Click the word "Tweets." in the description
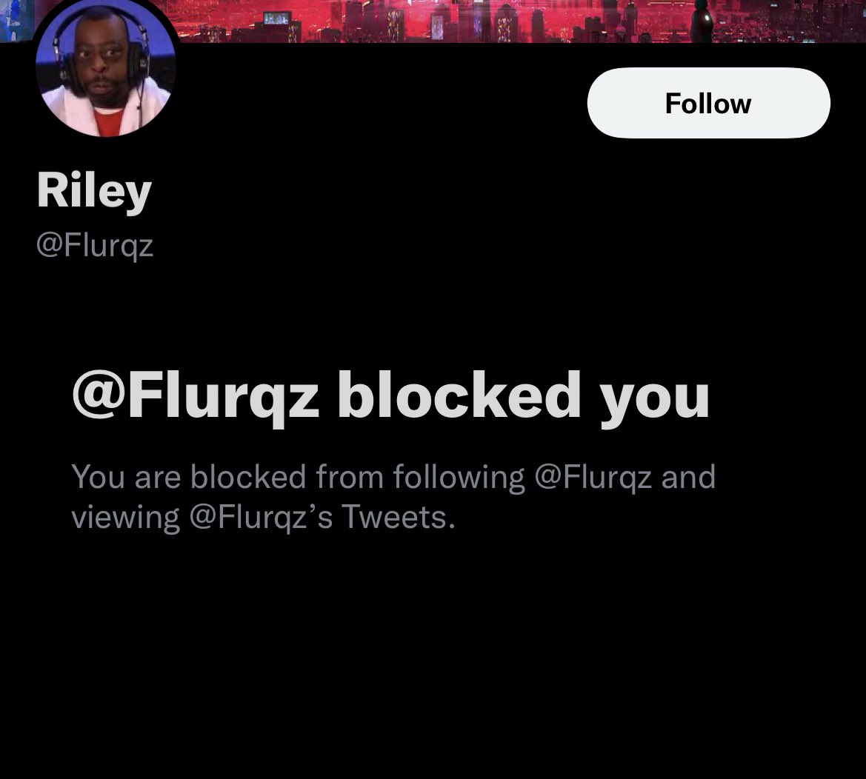 [x=399, y=518]
